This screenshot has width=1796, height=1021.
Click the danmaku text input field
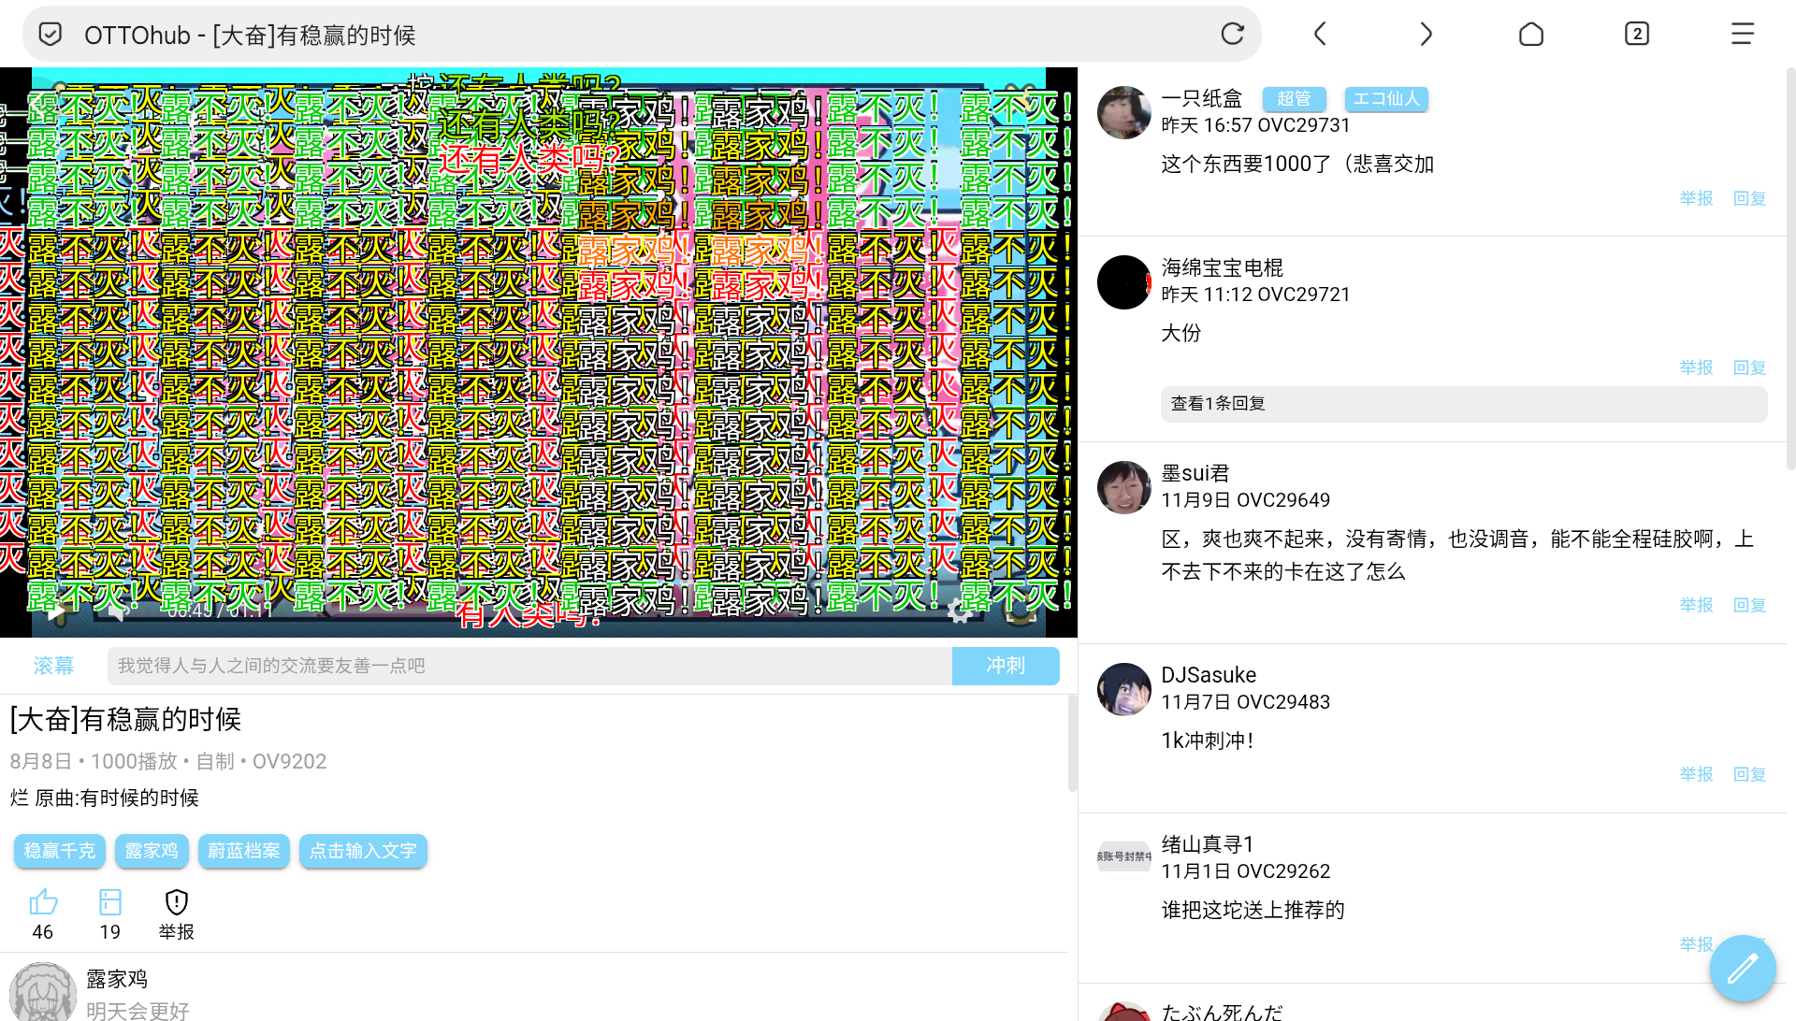529,666
